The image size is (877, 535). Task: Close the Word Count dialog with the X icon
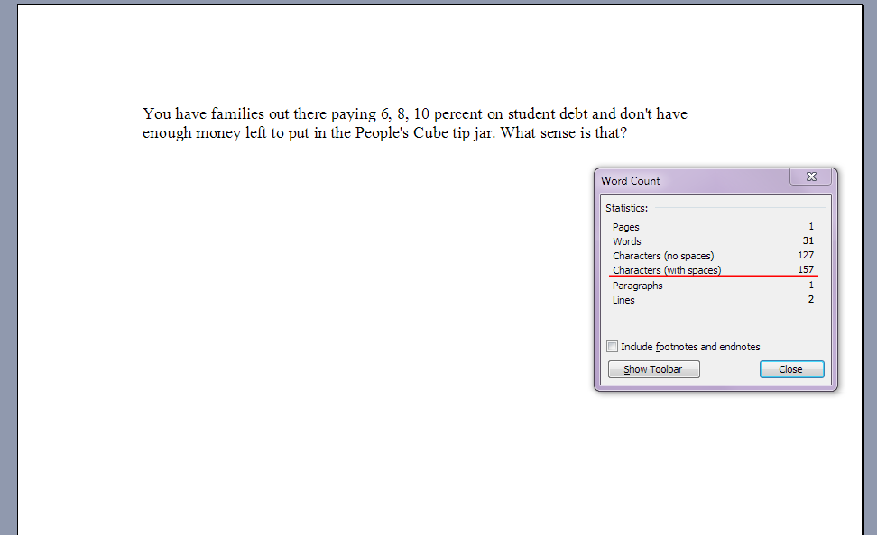click(810, 177)
